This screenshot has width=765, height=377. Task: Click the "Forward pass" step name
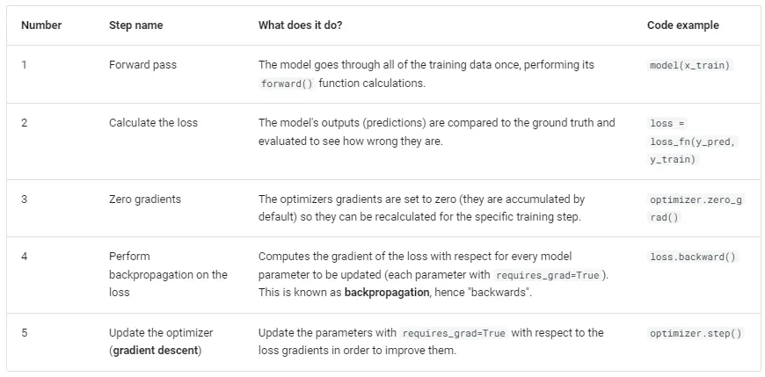coord(140,65)
